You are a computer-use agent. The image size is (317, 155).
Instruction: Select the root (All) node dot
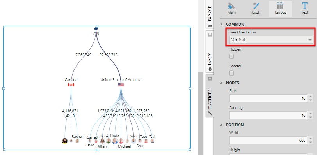point(96,29)
